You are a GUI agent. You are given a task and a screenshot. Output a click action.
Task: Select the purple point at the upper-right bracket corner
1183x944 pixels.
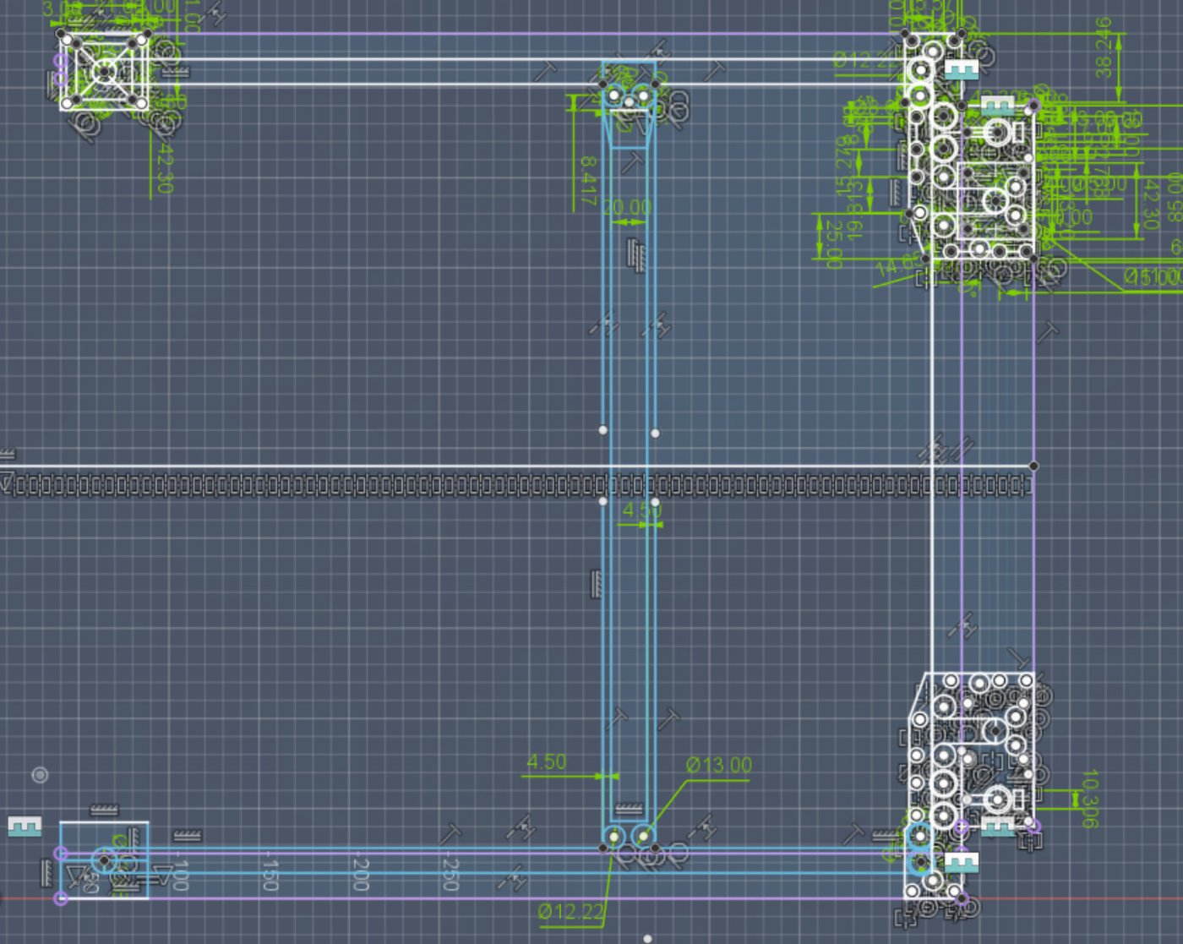coord(1032,106)
